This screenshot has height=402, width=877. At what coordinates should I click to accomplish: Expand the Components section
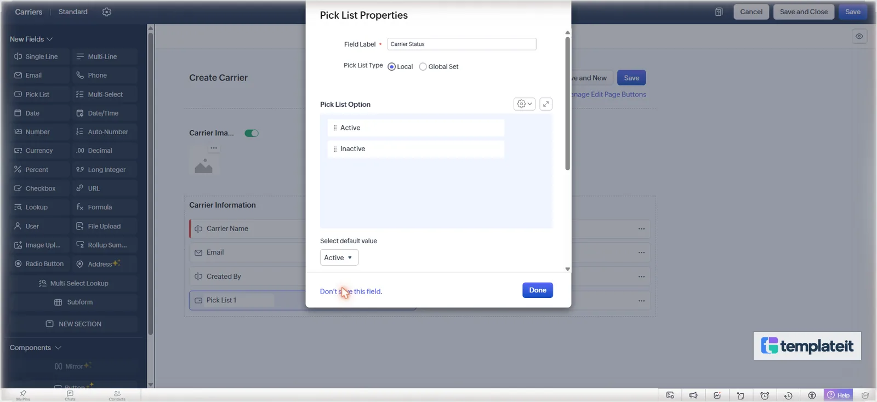36,348
